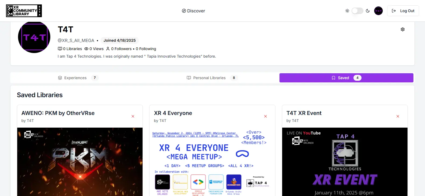Click the T4T XR Event cover image
425x196 pixels.
(x=345, y=162)
